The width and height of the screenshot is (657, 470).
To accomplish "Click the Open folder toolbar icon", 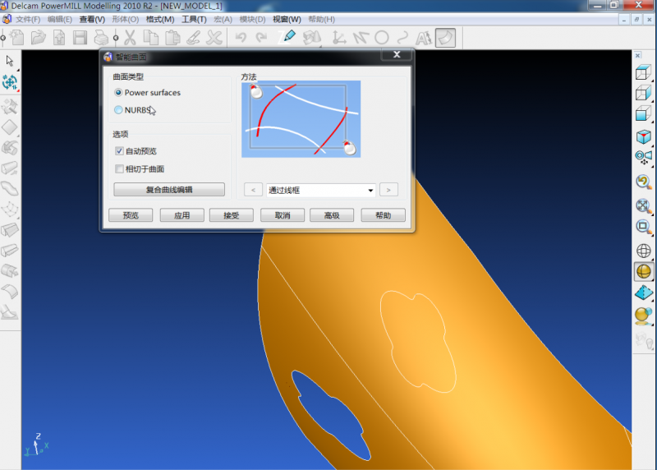I will (38, 38).
